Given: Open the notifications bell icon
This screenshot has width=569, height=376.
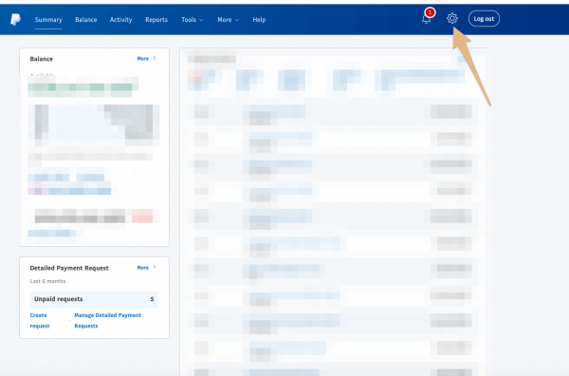Looking at the screenshot, I should pyautogui.click(x=427, y=19).
